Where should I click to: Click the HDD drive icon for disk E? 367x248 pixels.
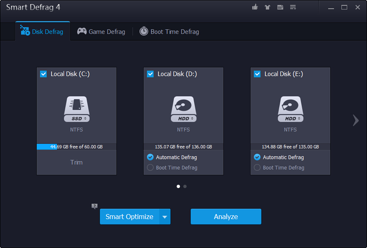tap(290, 109)
